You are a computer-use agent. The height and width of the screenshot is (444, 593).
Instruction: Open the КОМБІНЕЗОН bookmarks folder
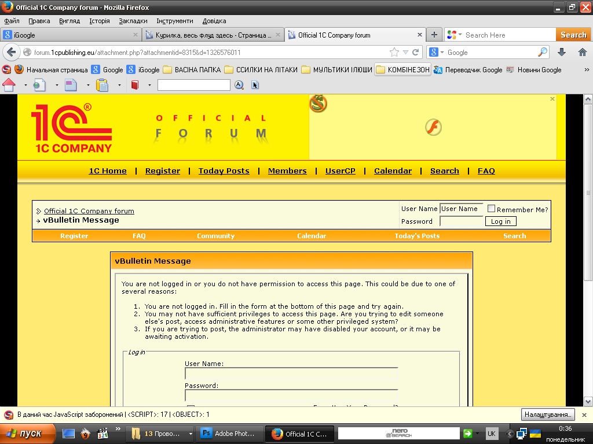[x=403, y=69]
